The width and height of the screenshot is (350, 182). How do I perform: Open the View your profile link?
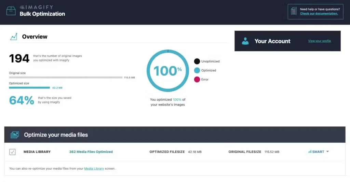[x=319, y=41]
